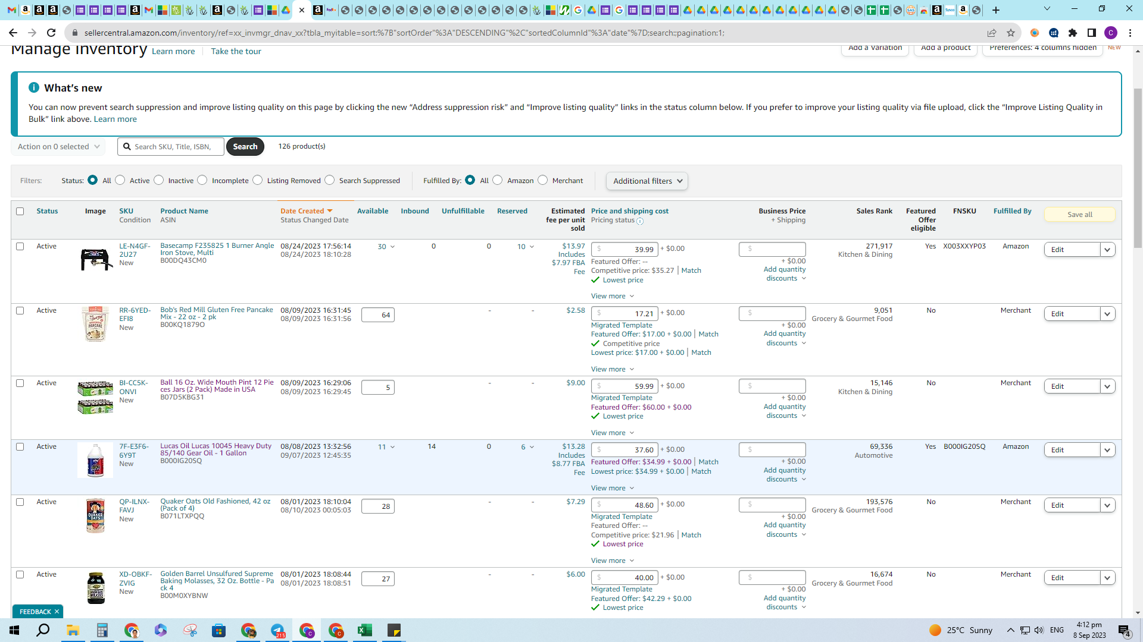This screenshot has width=1143, height=642.
Task: Open a new browser tab
Action: point(996,10)
